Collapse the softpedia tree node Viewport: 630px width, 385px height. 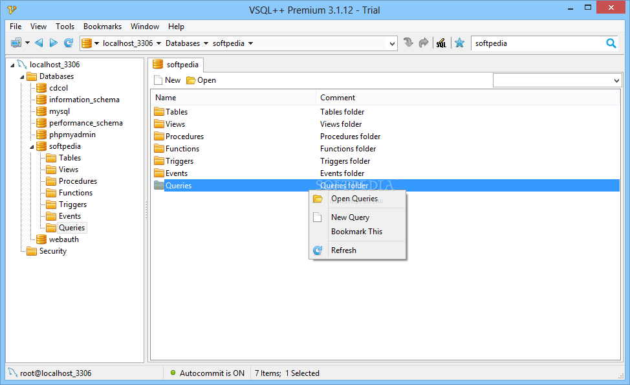(32, 147)
